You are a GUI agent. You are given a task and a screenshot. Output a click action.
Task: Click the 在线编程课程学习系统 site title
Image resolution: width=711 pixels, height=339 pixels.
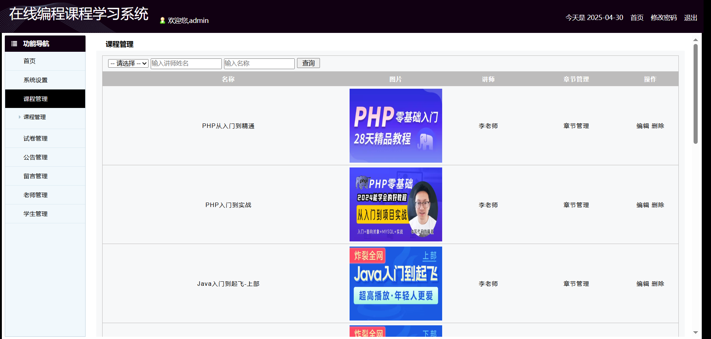click(x=79, y=14)
